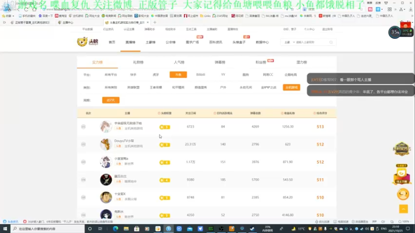Switch to the 弹幕榜 tab
This screenshot has width=415, height=233.
coord(219,62)
